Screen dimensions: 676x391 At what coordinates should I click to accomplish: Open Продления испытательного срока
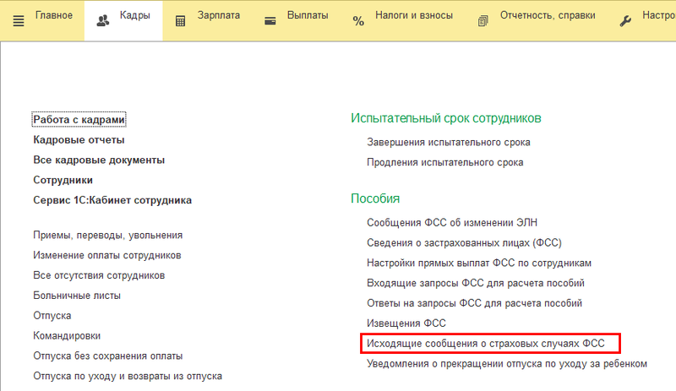(445, 162)
